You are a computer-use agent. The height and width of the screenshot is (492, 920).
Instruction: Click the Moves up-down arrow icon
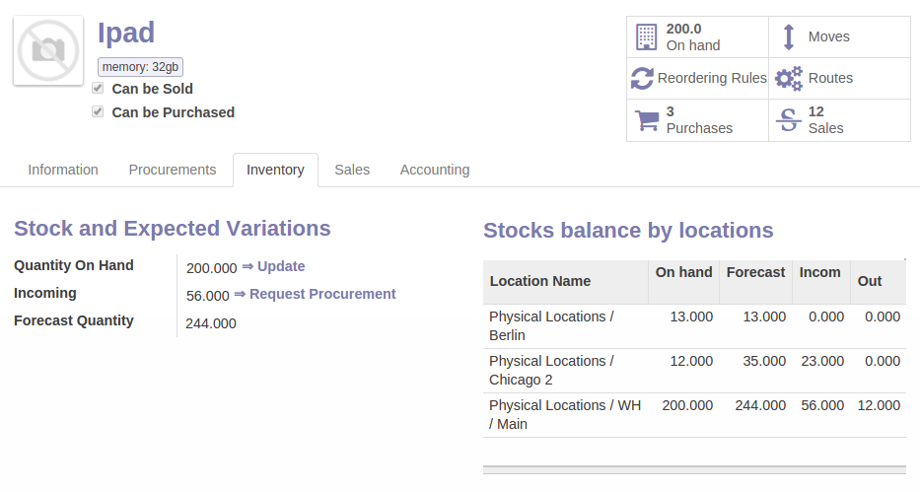(x=788, y=36)
